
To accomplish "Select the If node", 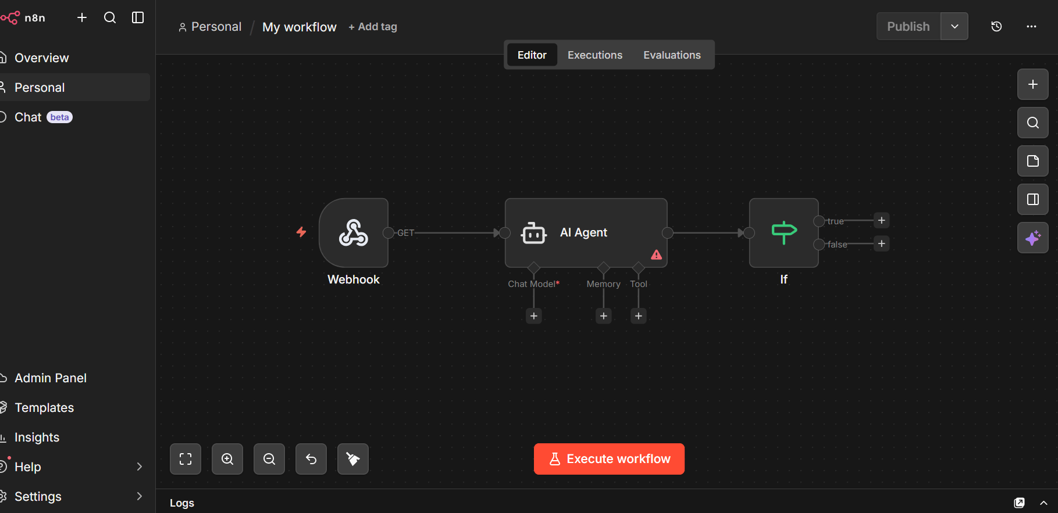I will pyautogui.click(x=784, y=232).
